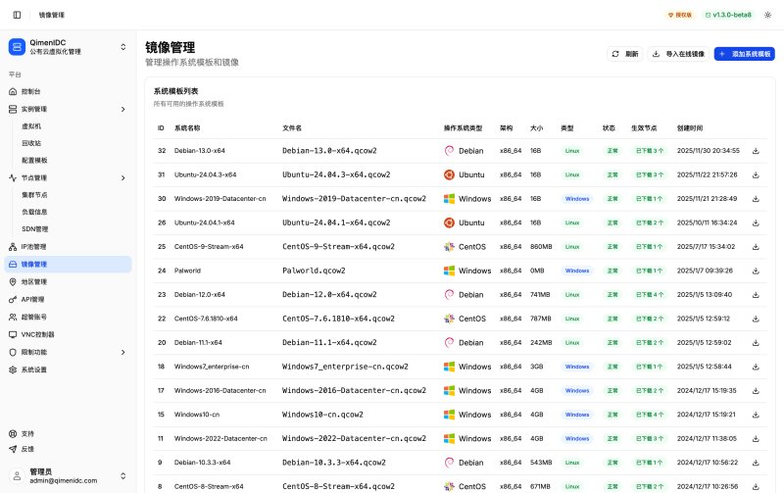Open 回收站 in sidebar
The width and height of the screenshot is (784, 493).
pos(31,143)
